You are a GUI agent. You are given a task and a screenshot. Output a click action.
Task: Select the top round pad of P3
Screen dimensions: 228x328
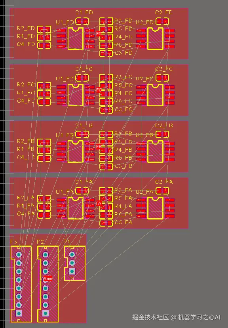point(19,255)
